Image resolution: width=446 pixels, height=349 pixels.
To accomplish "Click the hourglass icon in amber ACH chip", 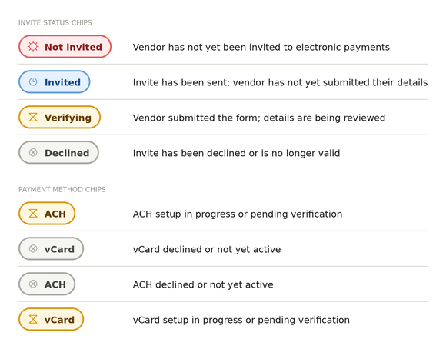I will 33,214.
